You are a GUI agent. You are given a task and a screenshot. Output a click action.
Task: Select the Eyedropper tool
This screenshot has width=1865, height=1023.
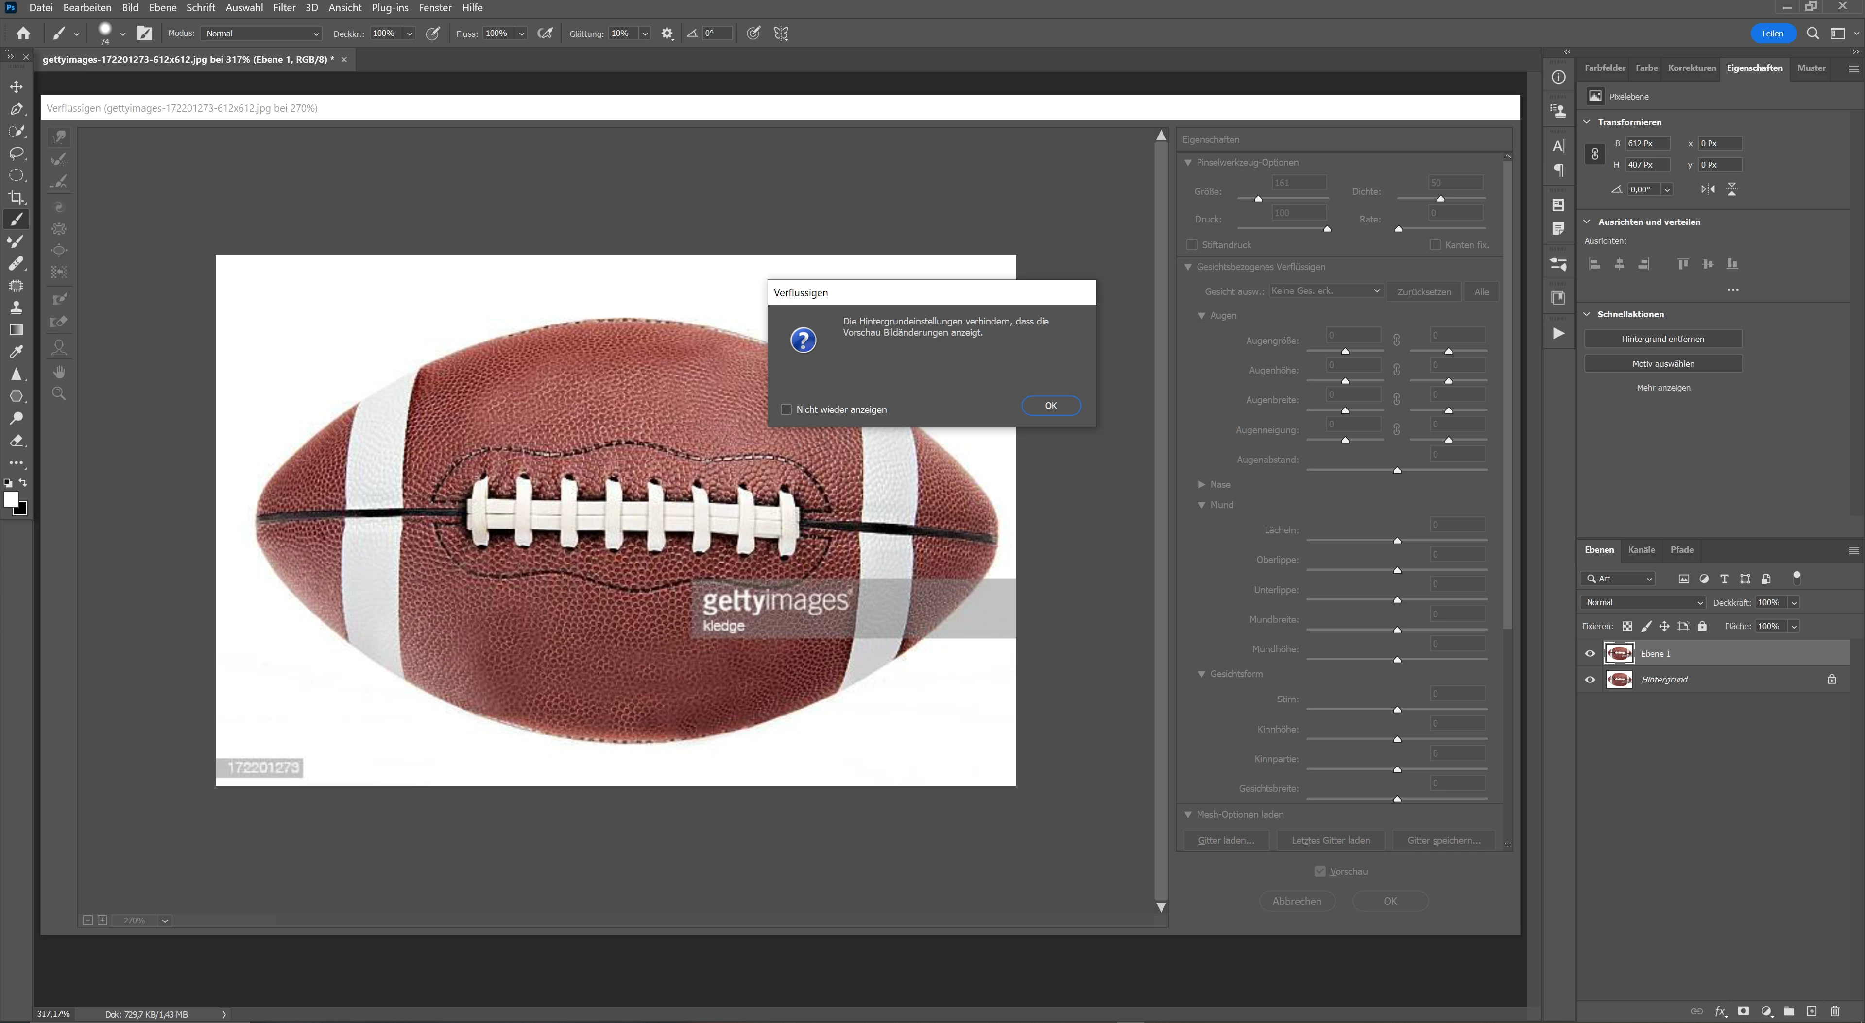[16, 352]
